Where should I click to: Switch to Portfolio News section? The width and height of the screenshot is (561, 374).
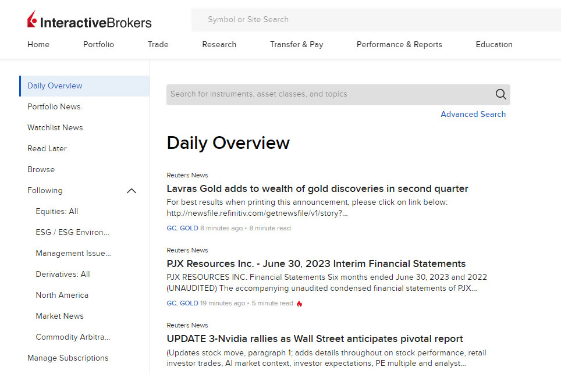click(x=54, y=106)
